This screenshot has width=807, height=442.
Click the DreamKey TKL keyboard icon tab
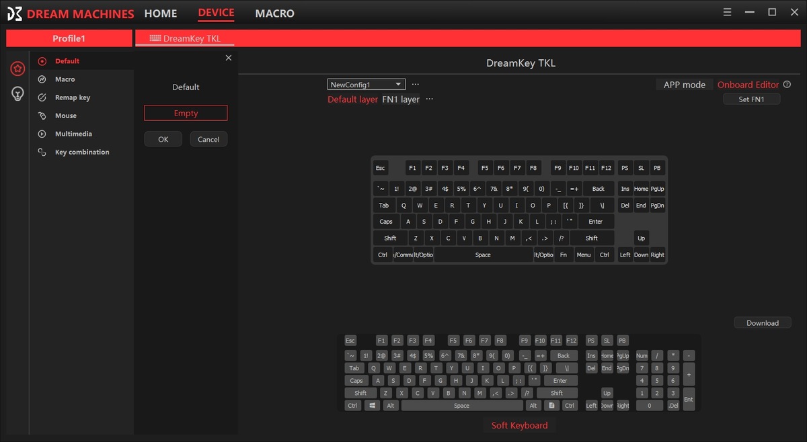coord(185,38)
